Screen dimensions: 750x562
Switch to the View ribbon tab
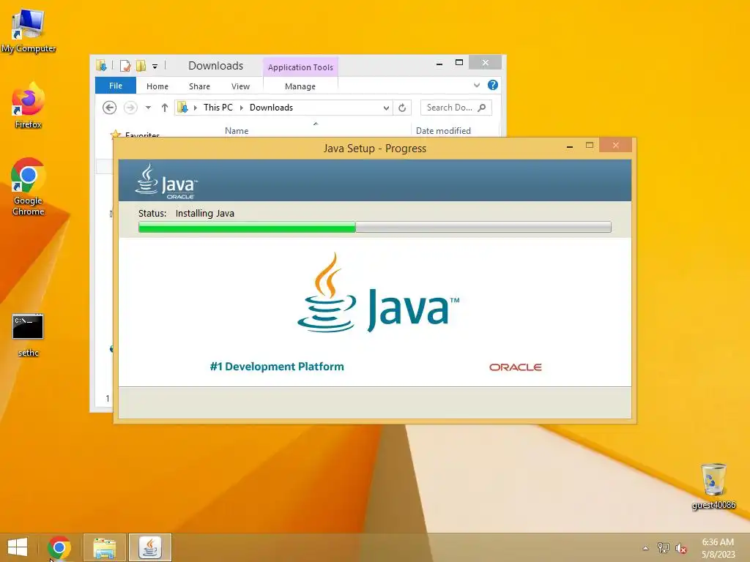click(240, 86)
